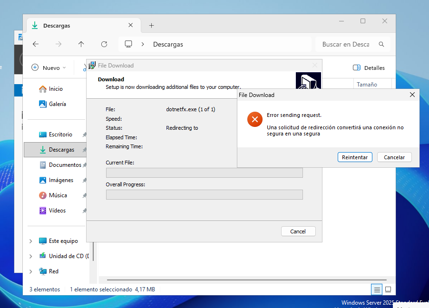Click the Redirecting to status text

point(182,128)
